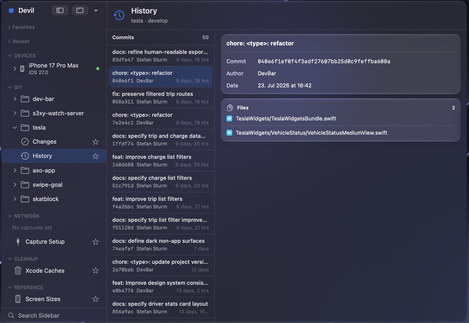Viewport: 469px width, 323px height.
Task: Toggle the Xcode Caches favorite star
Action: (96, 270)
